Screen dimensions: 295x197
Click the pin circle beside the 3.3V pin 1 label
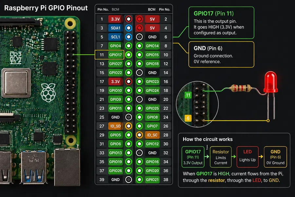point(128,19)
